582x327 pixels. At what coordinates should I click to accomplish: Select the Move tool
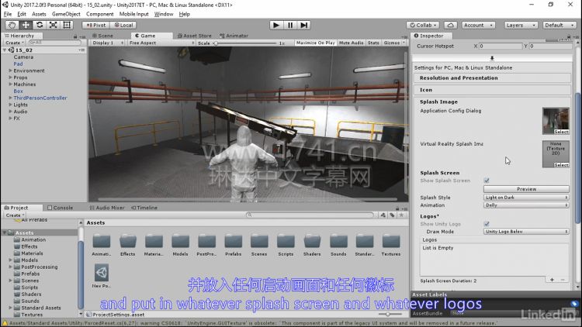26,25
